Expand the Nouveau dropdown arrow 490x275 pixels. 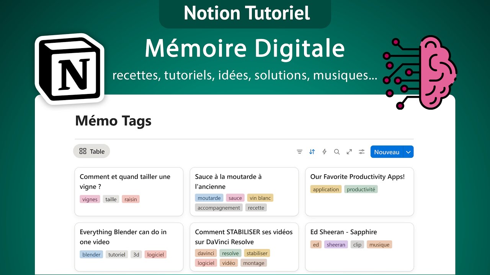[408, 152]
